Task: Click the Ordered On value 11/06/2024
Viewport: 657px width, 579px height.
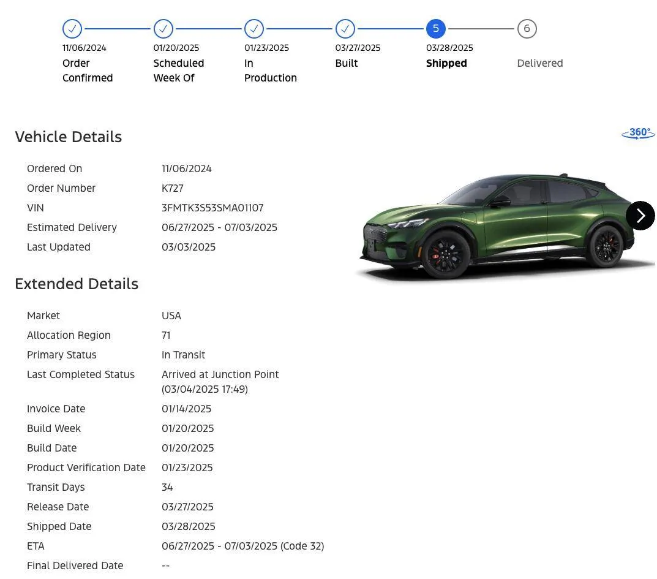Action: click(187, 169)
